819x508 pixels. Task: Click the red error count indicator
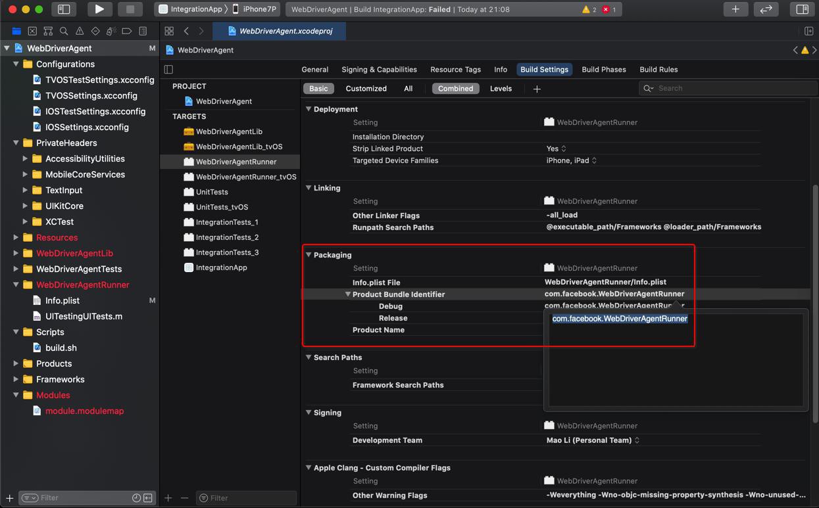tap(609, 9)
